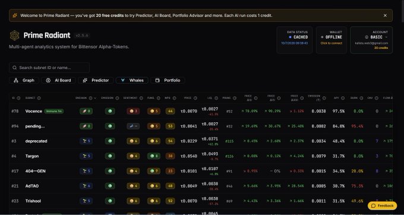Click the ID #78 cell
The image size is (404, 215).
15,111
